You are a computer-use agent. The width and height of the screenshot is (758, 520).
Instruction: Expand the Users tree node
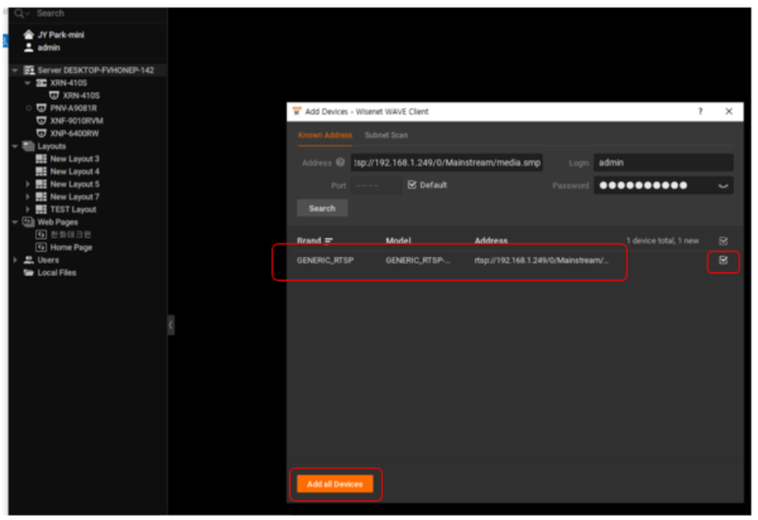(x=15, y=260)
